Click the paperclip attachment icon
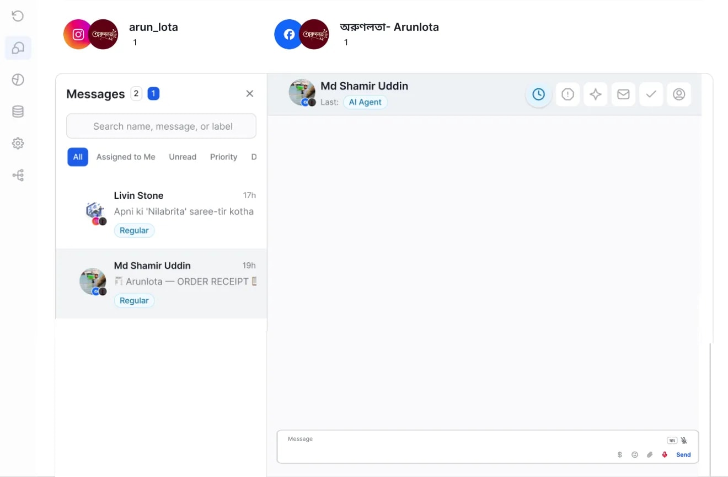 pyautogui.click(x=650, y=455)
